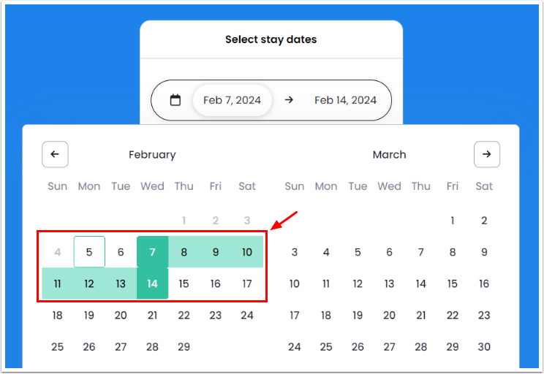Select February 10 in the calendar
This screenshot has width=544, height=374.
(247, 252)
